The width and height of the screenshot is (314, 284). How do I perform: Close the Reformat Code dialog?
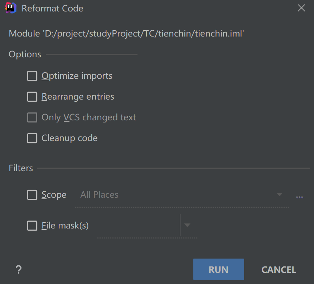pyautogui.click(x=301, y=8)
